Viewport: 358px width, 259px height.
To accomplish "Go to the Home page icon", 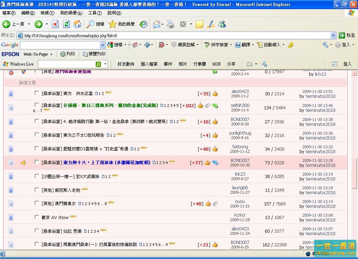I will 77,24.
